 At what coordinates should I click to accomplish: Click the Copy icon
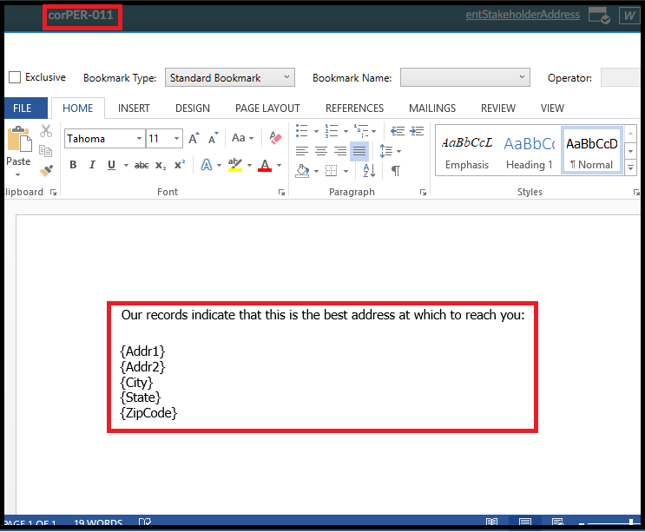[x=46, y=151]
